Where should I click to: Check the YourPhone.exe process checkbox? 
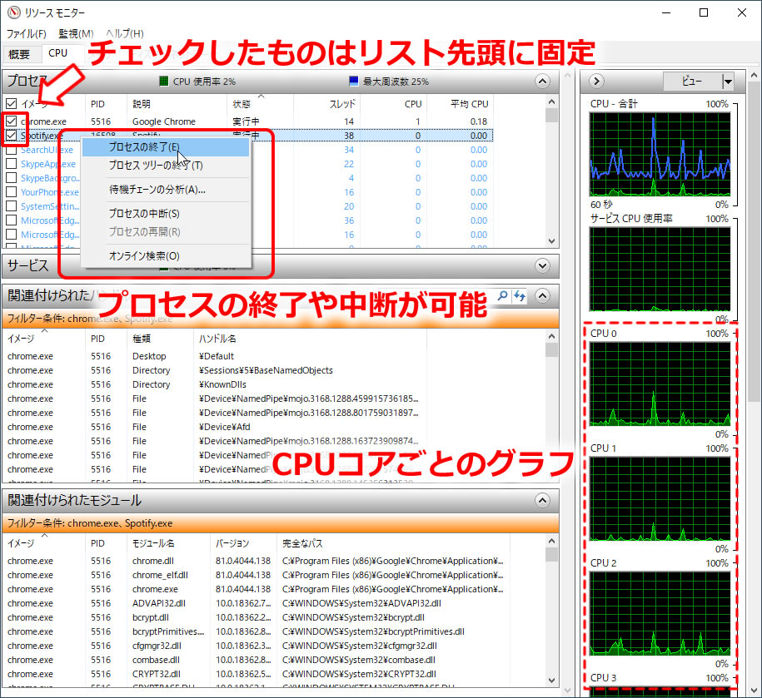[x=11, y=192]
